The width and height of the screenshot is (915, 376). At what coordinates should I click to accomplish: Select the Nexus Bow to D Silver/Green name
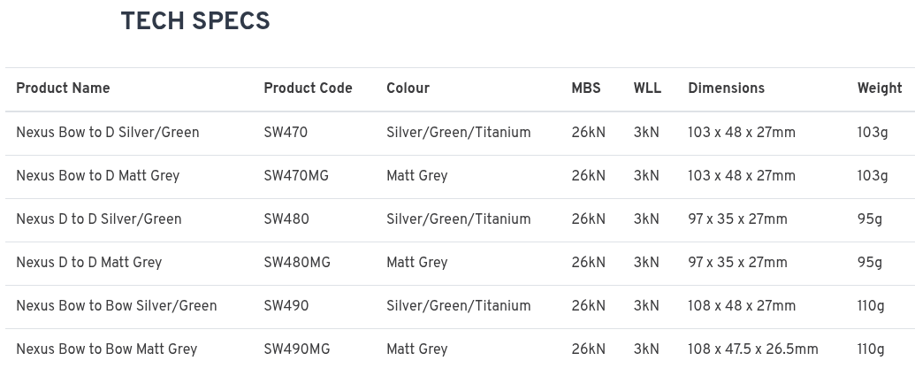click(x=107, y=133)
